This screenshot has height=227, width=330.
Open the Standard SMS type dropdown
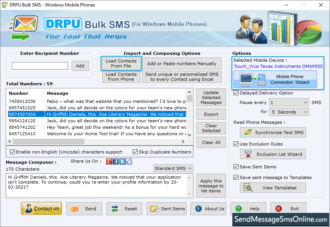click(173, 168)
